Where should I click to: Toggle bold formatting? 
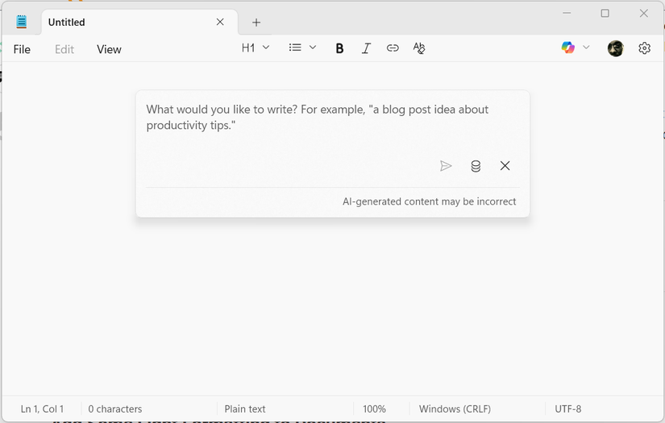pyautogui.click(x=339, y=48)
